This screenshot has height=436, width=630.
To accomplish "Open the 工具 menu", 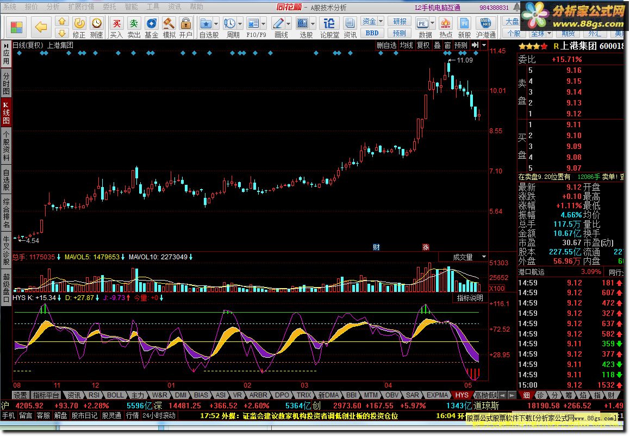I will click(152, 7).
